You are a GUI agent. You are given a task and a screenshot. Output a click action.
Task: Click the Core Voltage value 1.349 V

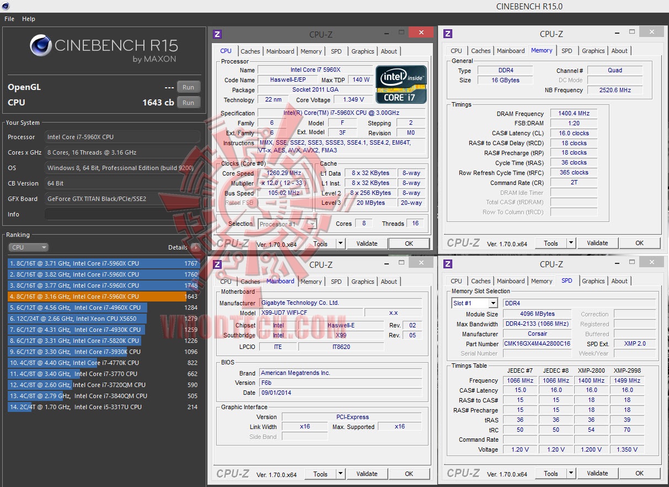point(354,100)
